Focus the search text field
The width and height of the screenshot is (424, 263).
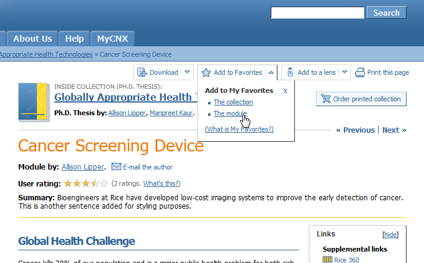(x=317, y=13)
